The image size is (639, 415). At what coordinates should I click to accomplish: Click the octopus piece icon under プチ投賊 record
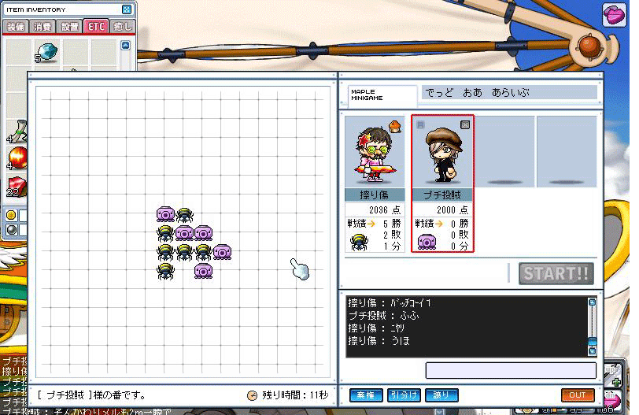[427, 242]
